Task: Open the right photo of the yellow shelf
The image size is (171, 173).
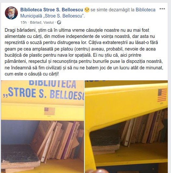Action: pos(126,127)
